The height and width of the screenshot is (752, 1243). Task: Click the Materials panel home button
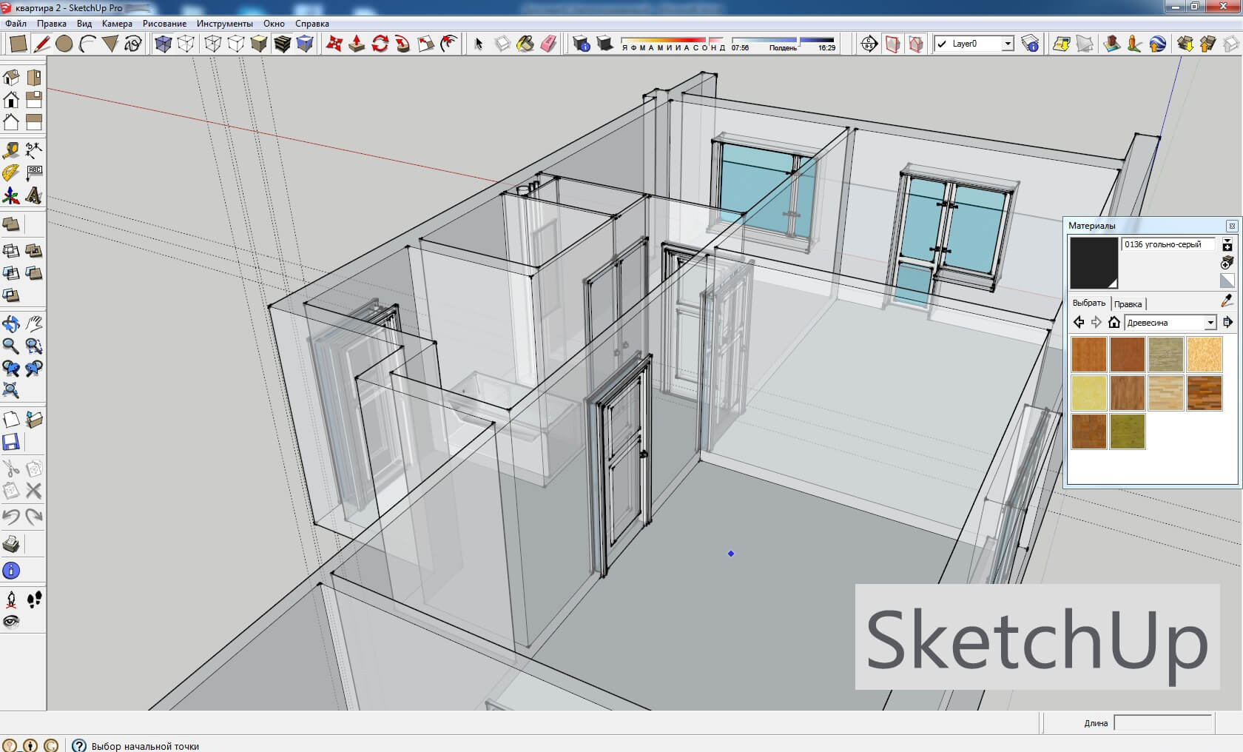coord(1114,323)
